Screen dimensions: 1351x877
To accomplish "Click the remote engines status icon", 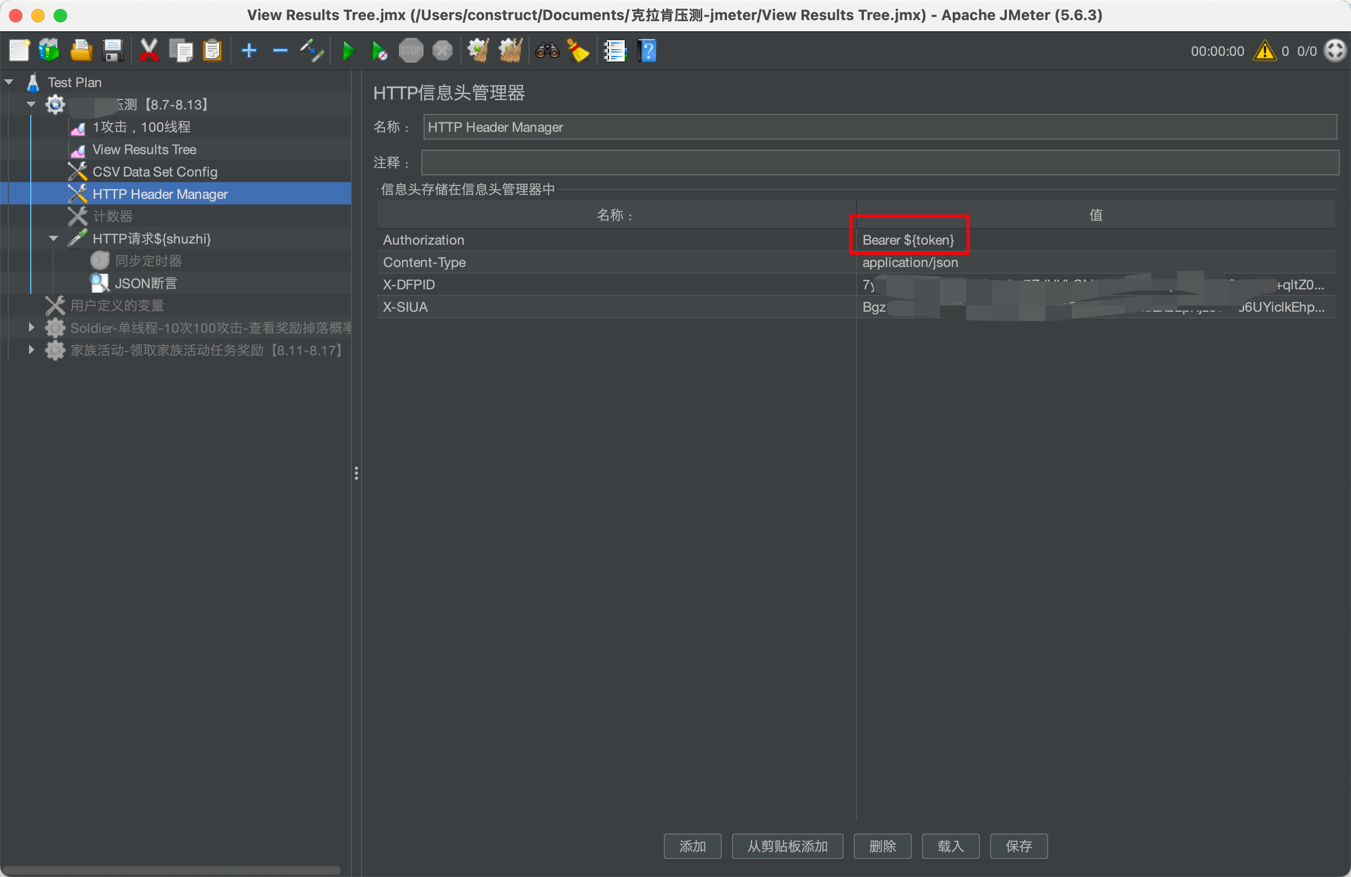I will 1335,50.
